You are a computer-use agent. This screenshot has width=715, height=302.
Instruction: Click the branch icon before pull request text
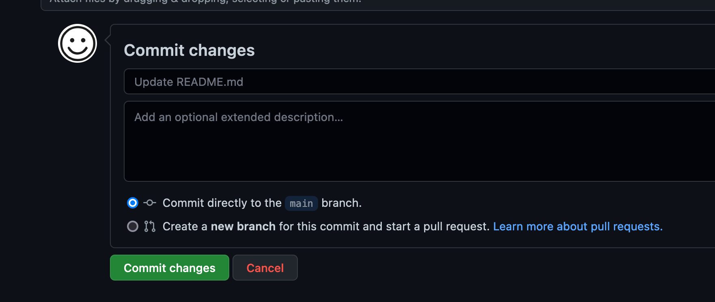click(x=149, y=226)
